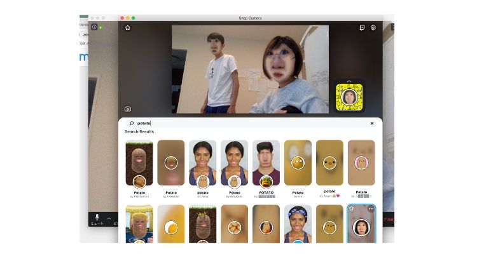Click the yellow Snapcode of the active lens

[349, 97]
